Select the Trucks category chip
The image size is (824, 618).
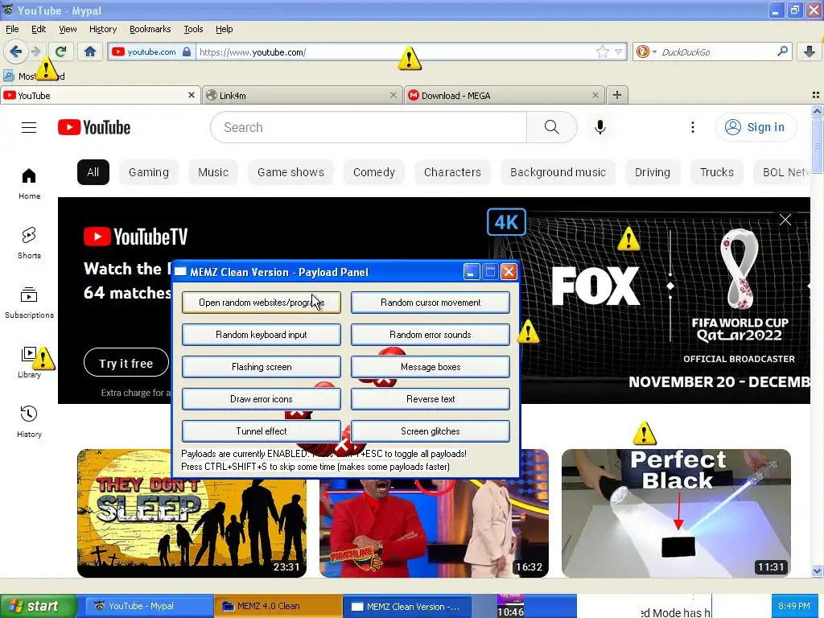pyautogui.click(x=717, y=172)
